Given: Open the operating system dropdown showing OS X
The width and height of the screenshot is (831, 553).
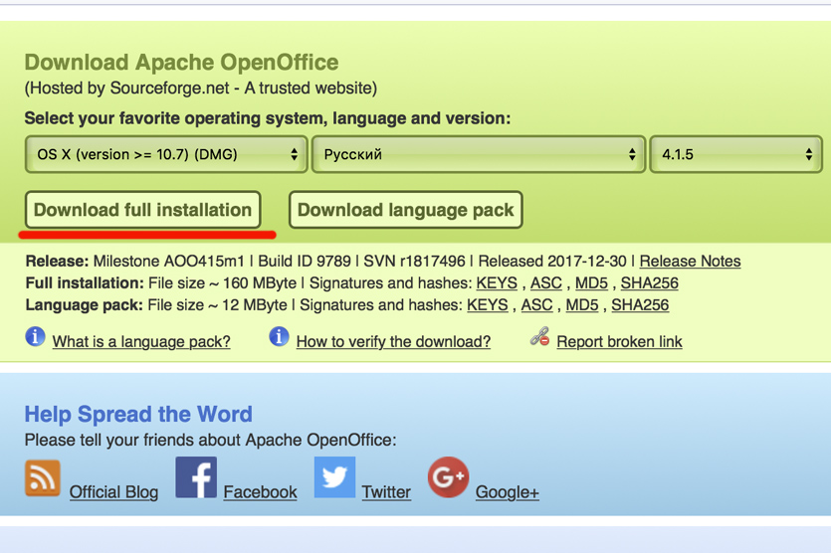Looking at the screenshot, I should coord(166,154).
